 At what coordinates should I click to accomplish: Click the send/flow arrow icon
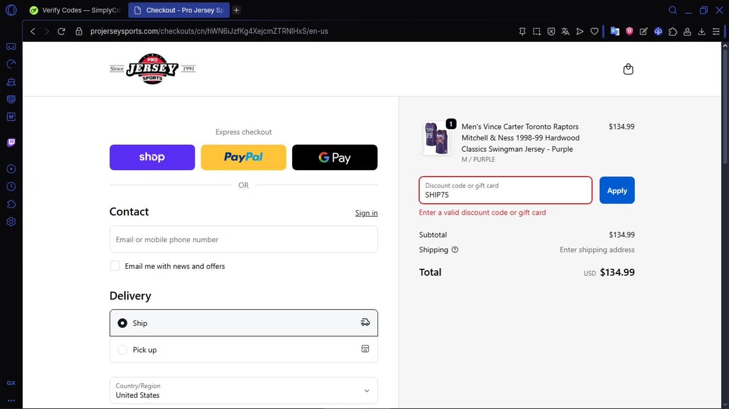(x=580, y=31)
